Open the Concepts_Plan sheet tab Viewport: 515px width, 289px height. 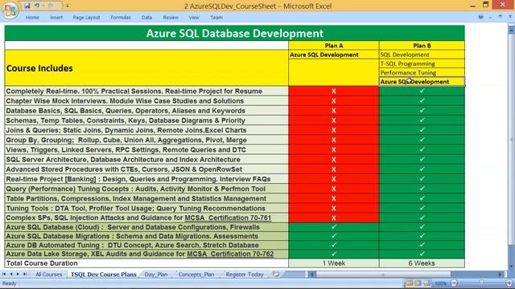196,275
